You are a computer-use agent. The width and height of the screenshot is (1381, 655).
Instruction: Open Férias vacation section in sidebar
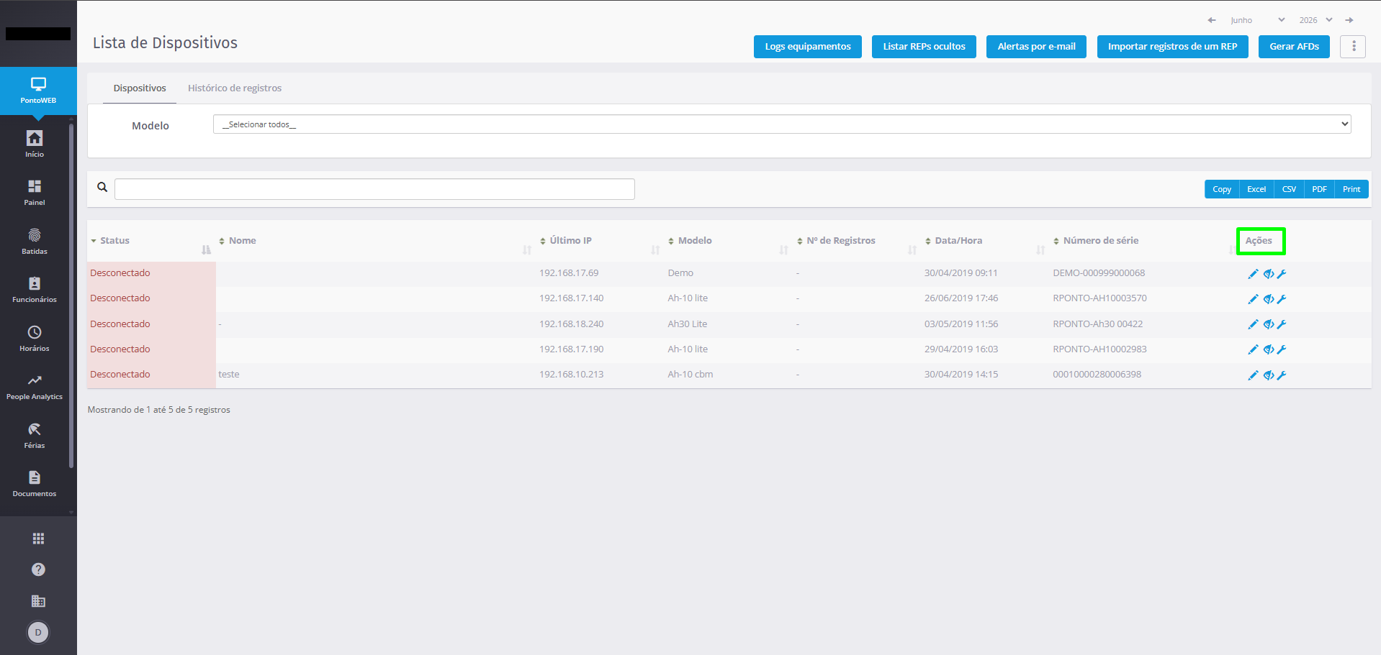pyautogui.click(x=35, y=436)
